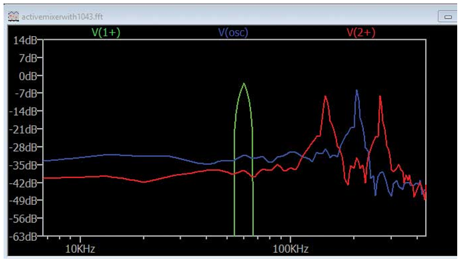Image resolution: width=459 pixels, height=261 pixels.
Task: Click the second red V(2+) peak
Action: [380, 97]
